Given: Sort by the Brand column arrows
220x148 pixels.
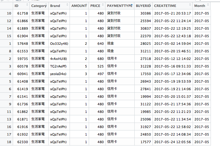Looking at the screenshot, I should pyautogui.click(x=67, y=5).
